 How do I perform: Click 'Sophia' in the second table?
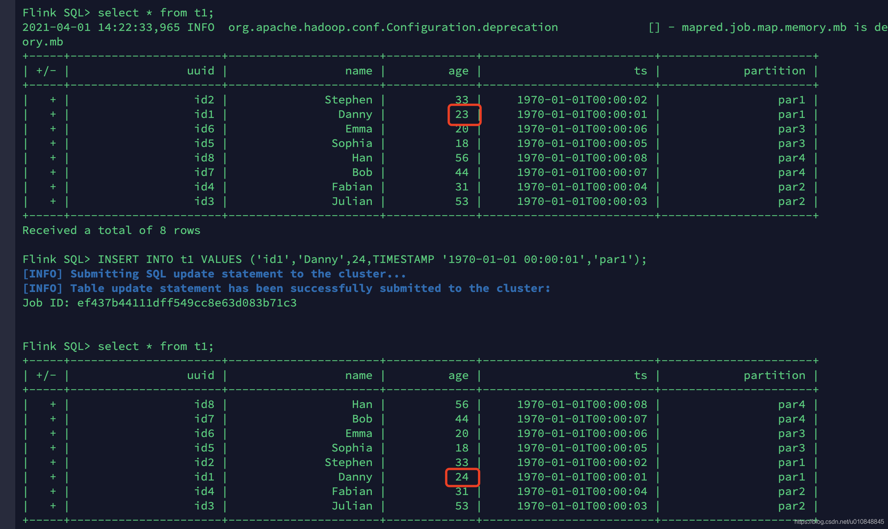click(x=352, y=448)
